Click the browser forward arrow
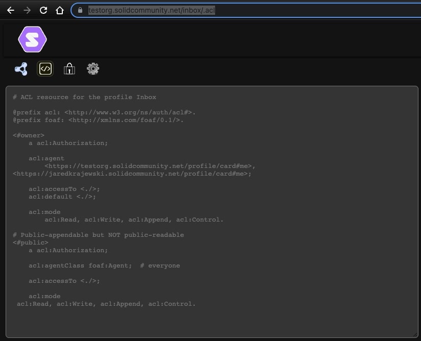This screenshot has width=421, height=341. pos(27,10)
